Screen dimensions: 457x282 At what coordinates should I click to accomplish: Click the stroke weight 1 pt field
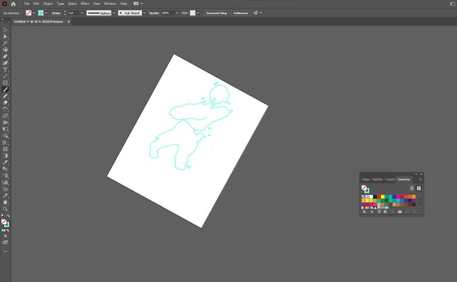[x=73, y=13]
